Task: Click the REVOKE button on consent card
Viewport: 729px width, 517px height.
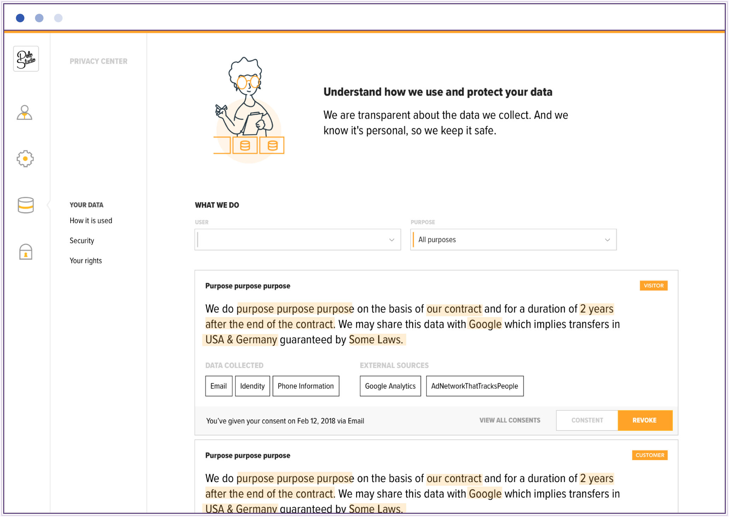Action: pos(645,421)
